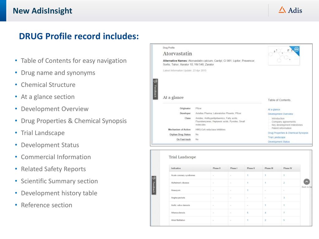
Task: Open Phase IV trial count for Atherosclerosis
Action: 284,213
